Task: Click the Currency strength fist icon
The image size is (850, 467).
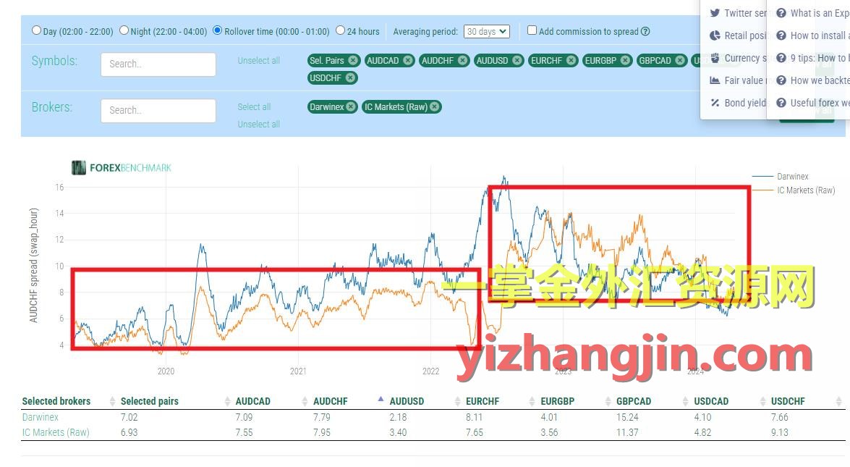Action: pyautogui.click(x=715, y=57)
